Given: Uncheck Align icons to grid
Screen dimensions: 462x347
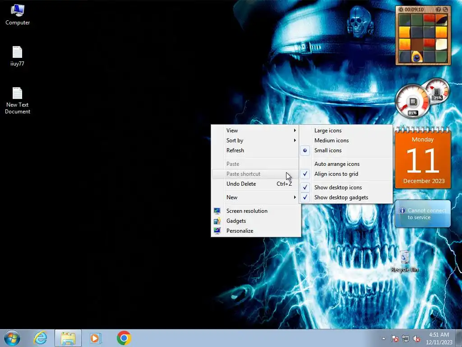Looking at the screenshot, I should point(346,174).
